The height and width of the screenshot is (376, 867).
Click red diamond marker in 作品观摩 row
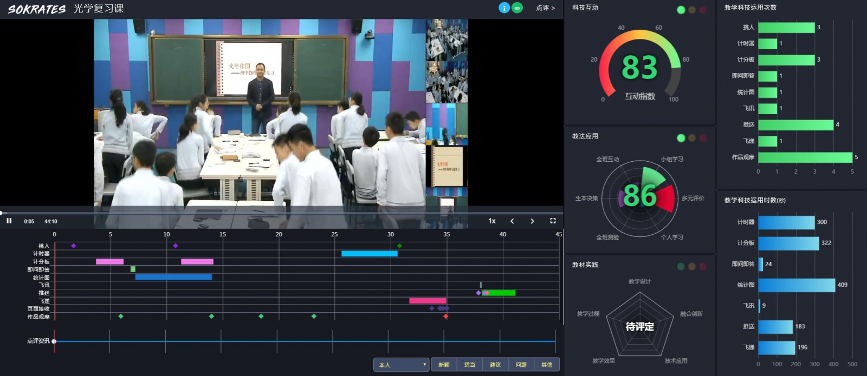[x=446, y=316]
